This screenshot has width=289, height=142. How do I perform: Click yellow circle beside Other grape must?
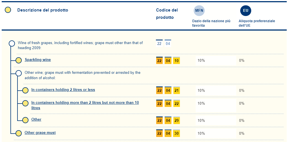pyautogui.click(x=19, y=133)
